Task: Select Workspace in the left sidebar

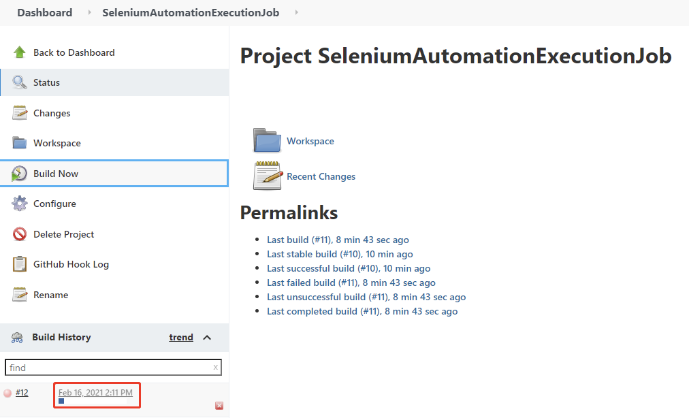Action: click(57, 143)
